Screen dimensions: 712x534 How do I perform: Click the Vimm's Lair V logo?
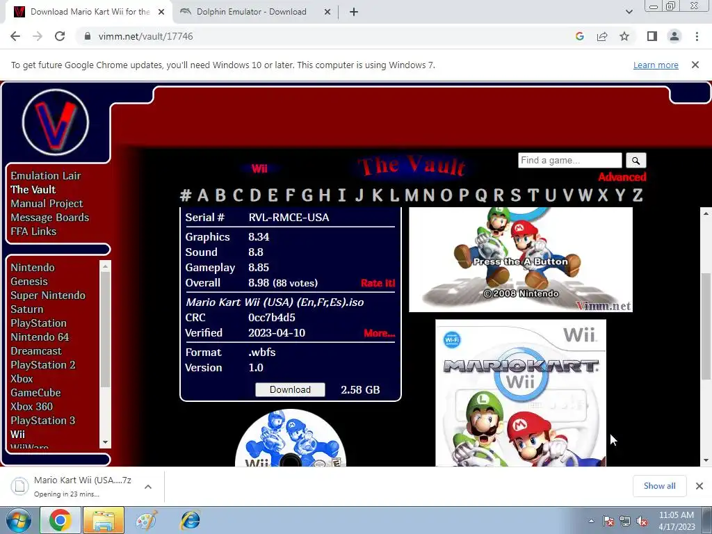[56, 122]
